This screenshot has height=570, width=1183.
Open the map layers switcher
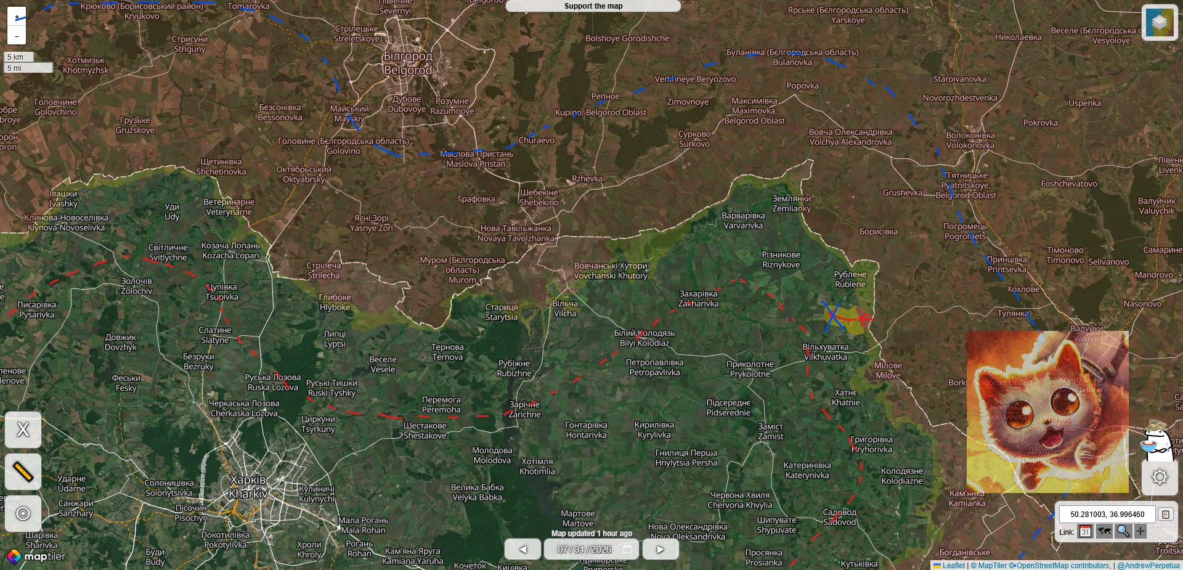pos(1159,23)
